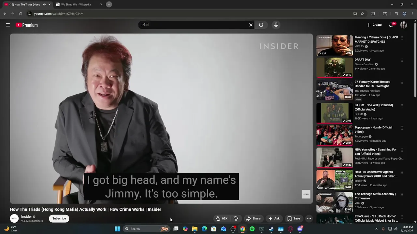This screenshot has height=234, width=417.
Task: Clear the search box text with X
Action: (x=251, y=25)
